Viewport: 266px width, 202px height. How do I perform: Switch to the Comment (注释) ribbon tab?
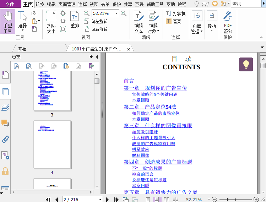click(x=83, y=4)
